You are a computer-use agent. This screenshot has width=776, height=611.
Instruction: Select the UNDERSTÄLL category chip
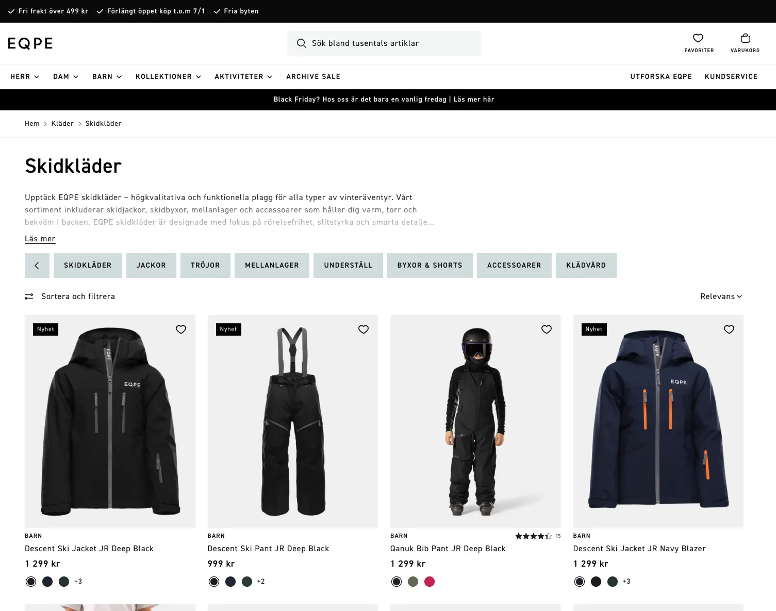[348, 266]
